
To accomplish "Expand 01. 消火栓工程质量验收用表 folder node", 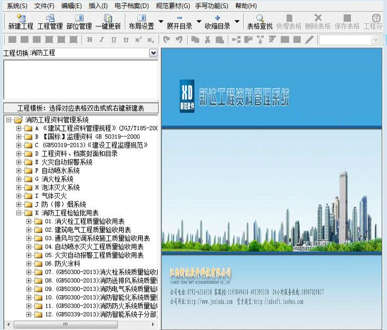I will click(29, 221).
